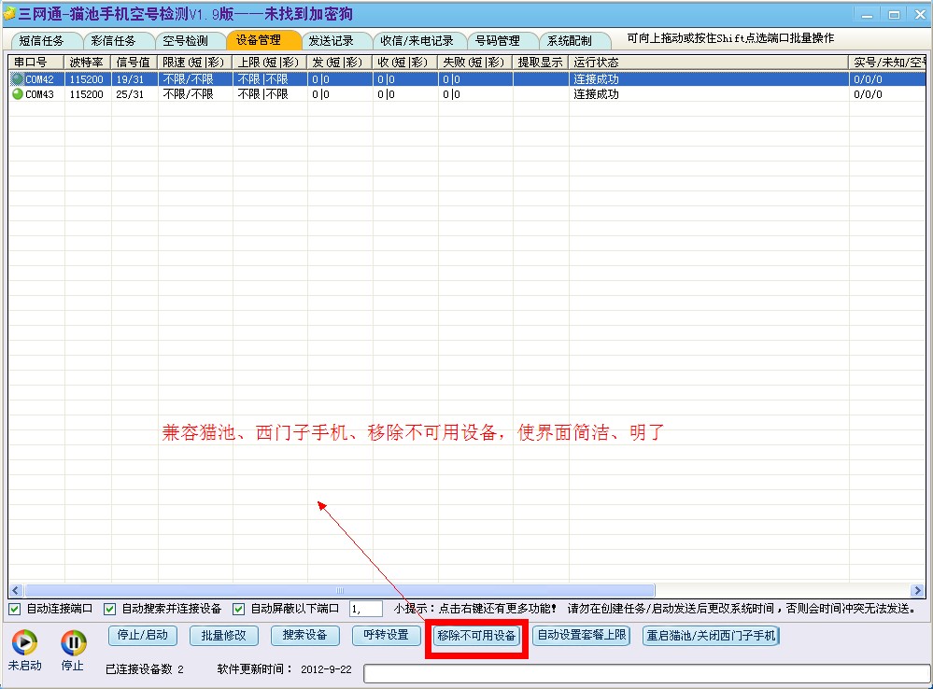933x689 pixels.
Task: Close the application window
Action: coord(920,15)
